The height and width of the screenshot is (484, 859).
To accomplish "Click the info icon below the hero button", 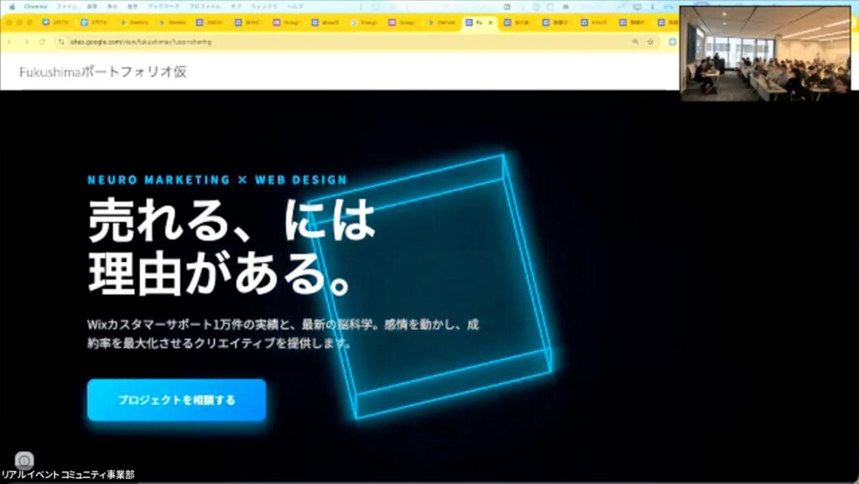I will [24, 461].
